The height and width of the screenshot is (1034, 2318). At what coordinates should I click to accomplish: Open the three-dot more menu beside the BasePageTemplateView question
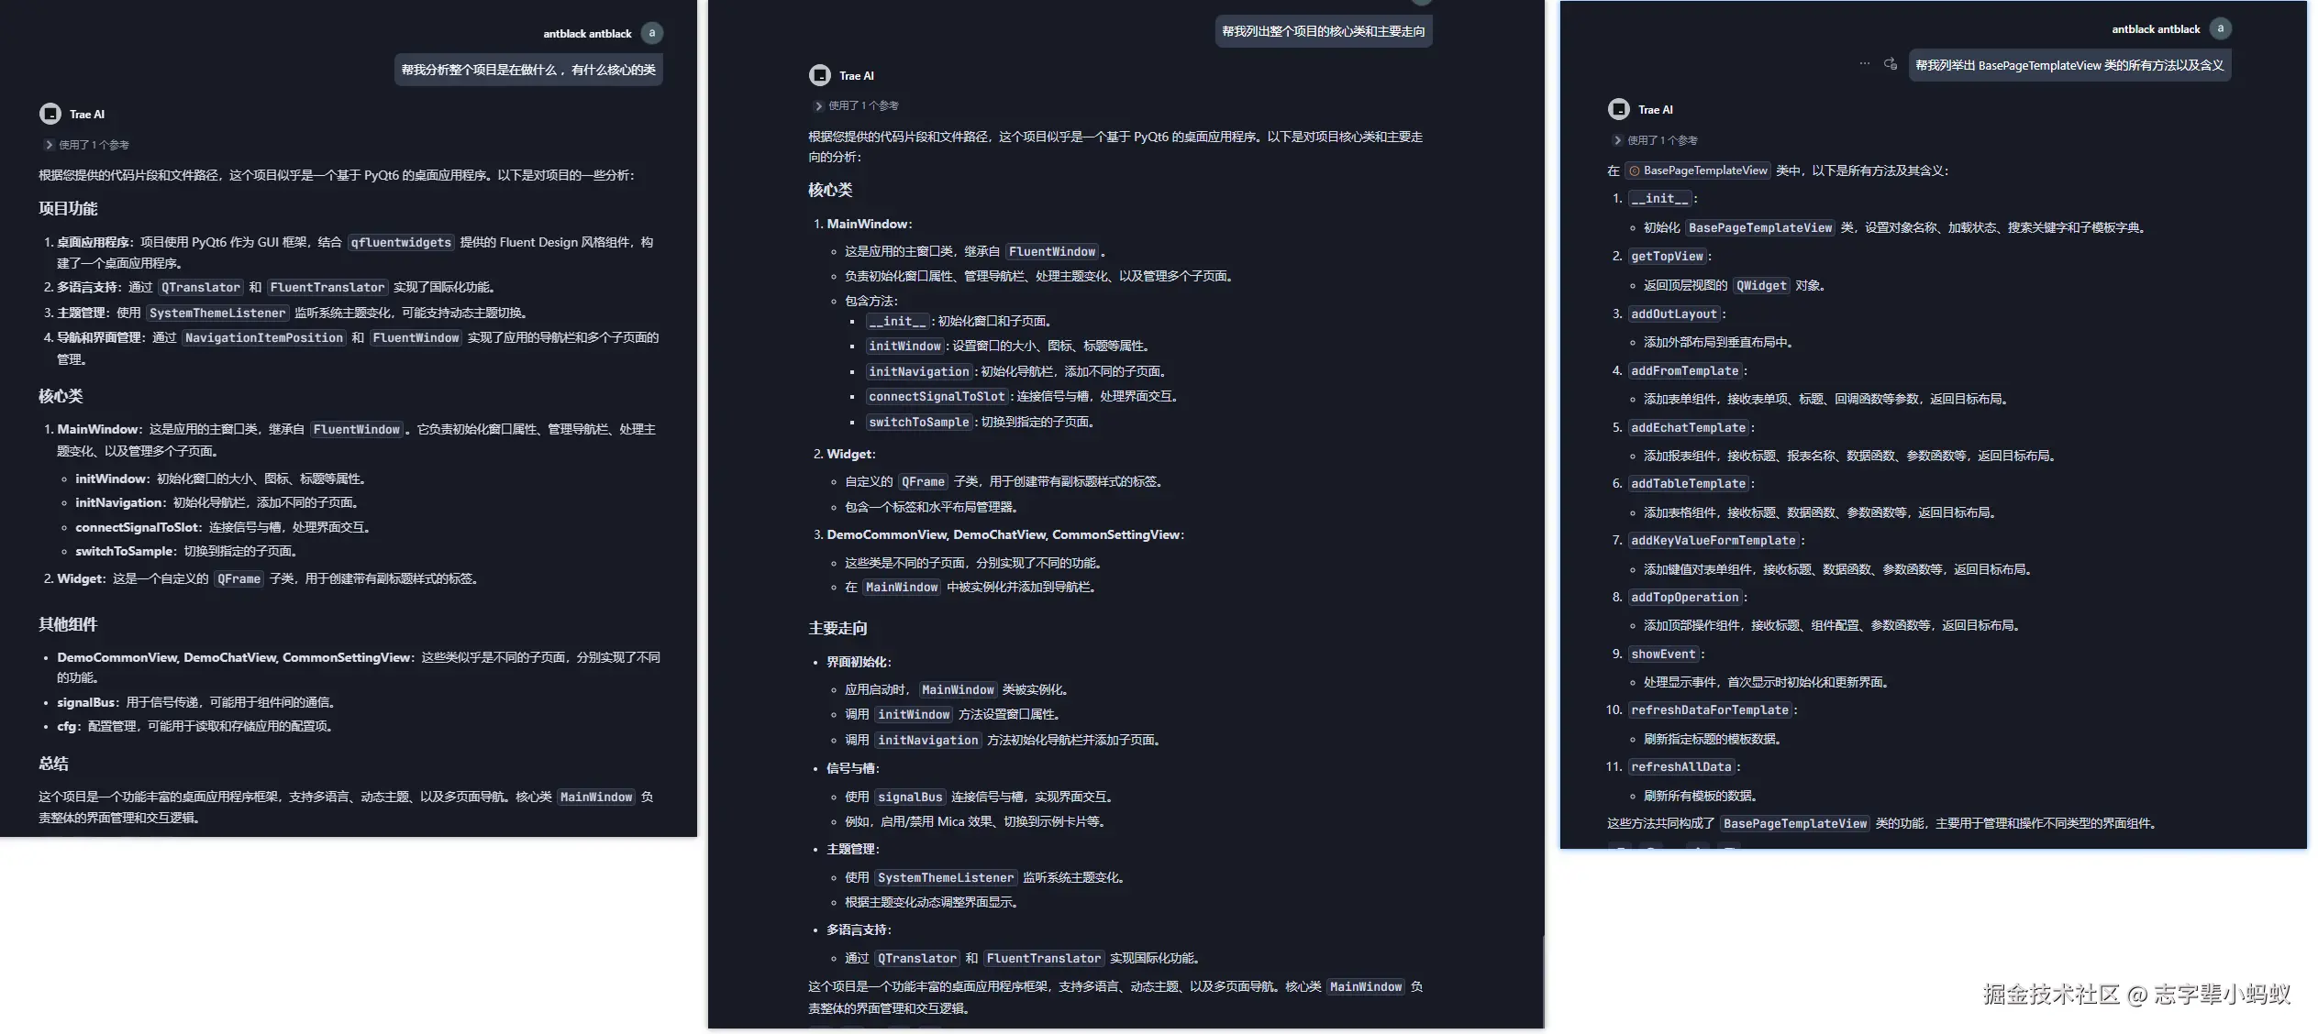point(1864,64)
